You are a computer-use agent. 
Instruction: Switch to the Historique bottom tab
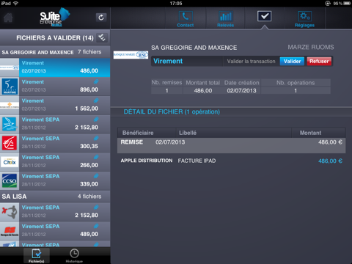click(74, 256)
